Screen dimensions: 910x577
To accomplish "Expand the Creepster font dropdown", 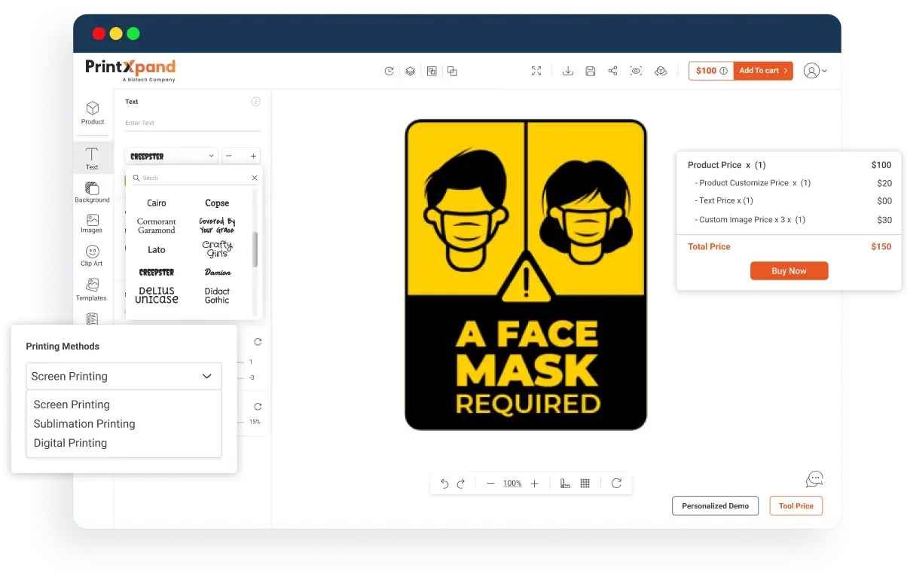I will coord(171,156).
